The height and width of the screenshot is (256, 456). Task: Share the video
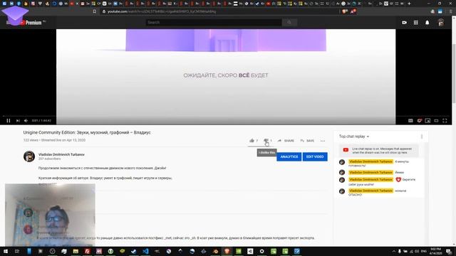pyautogui.click(x=286, y=141)
